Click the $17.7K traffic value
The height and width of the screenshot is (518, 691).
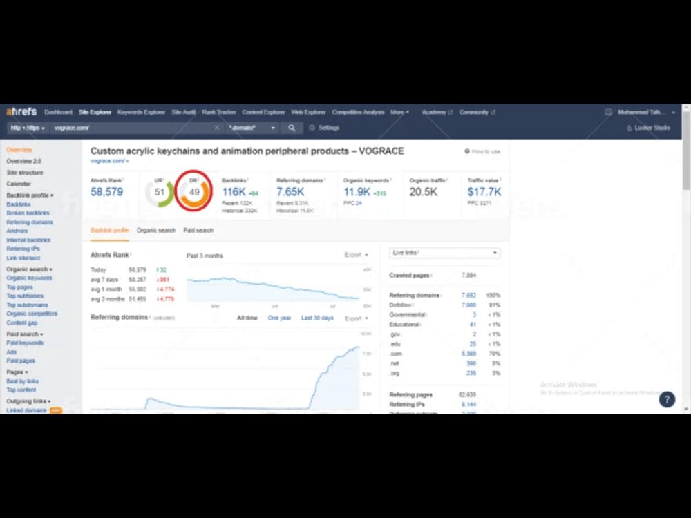click(484, 192)
